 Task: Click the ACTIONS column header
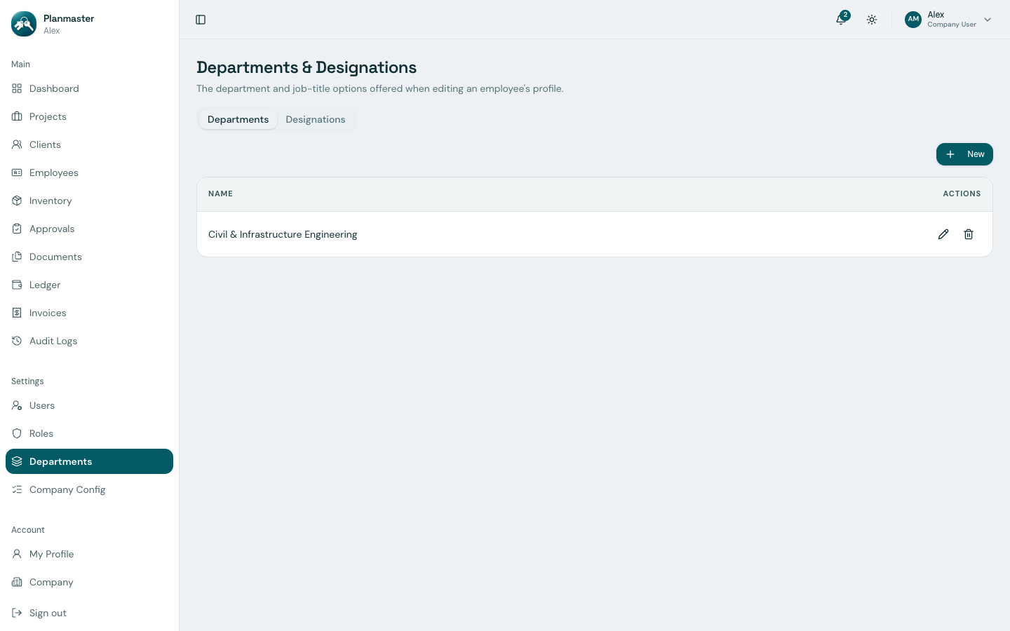962,194
